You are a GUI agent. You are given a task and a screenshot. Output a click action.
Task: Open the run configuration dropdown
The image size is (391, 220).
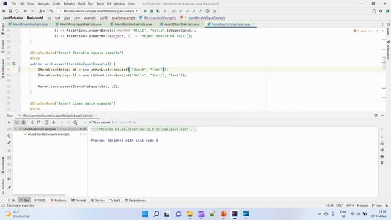click(98, 11)
